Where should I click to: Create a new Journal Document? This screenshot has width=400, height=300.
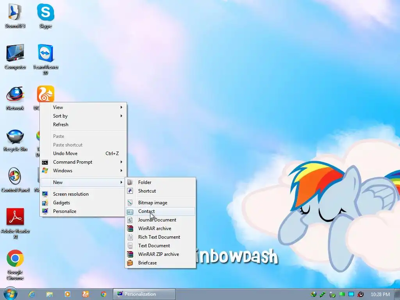pos(161,220)
